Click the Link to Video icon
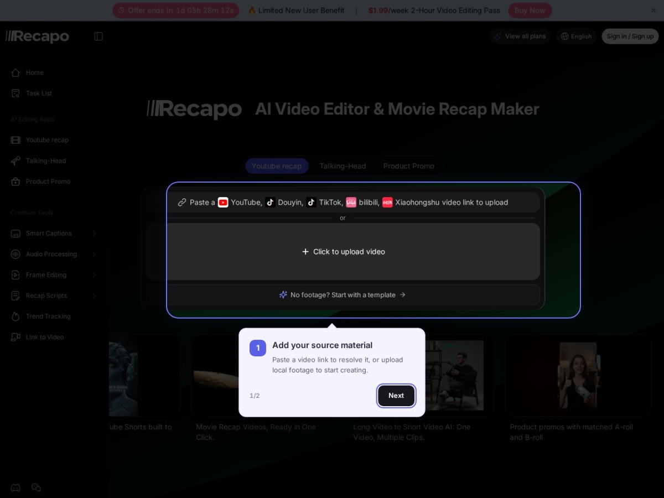The image size is (664, 498). [15, 337]
